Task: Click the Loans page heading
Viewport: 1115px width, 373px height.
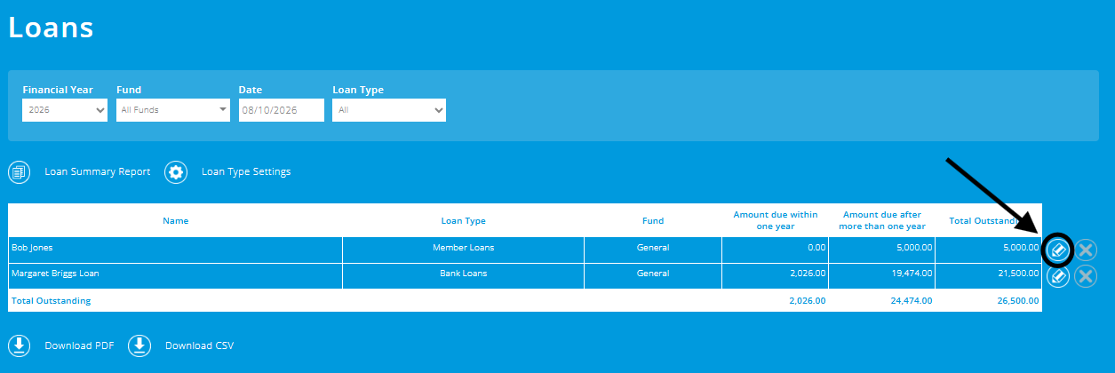Action: (x=51, y=27)
